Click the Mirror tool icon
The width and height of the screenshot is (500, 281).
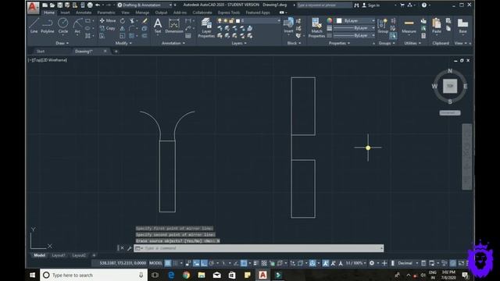coord(123,28)
